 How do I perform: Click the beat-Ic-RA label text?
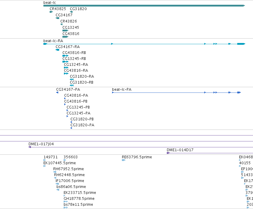pos(53,41)
